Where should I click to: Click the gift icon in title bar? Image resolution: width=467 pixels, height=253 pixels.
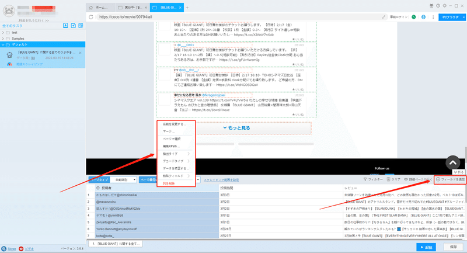[431, 6]
